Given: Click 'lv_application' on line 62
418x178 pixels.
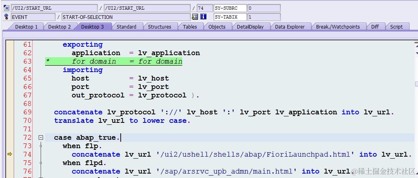Looking at the screenshot, I should point(169,53).
